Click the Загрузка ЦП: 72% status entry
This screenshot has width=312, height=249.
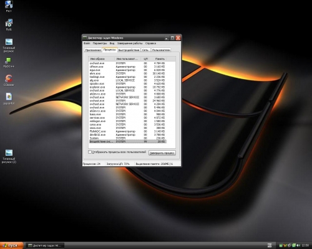(118, 164)
